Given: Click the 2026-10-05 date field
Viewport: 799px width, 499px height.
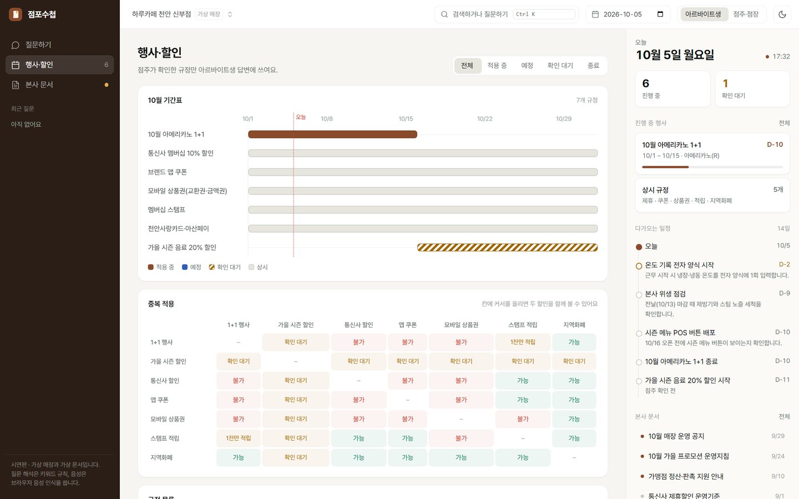Looking at the screenshot, I should 628,14.
